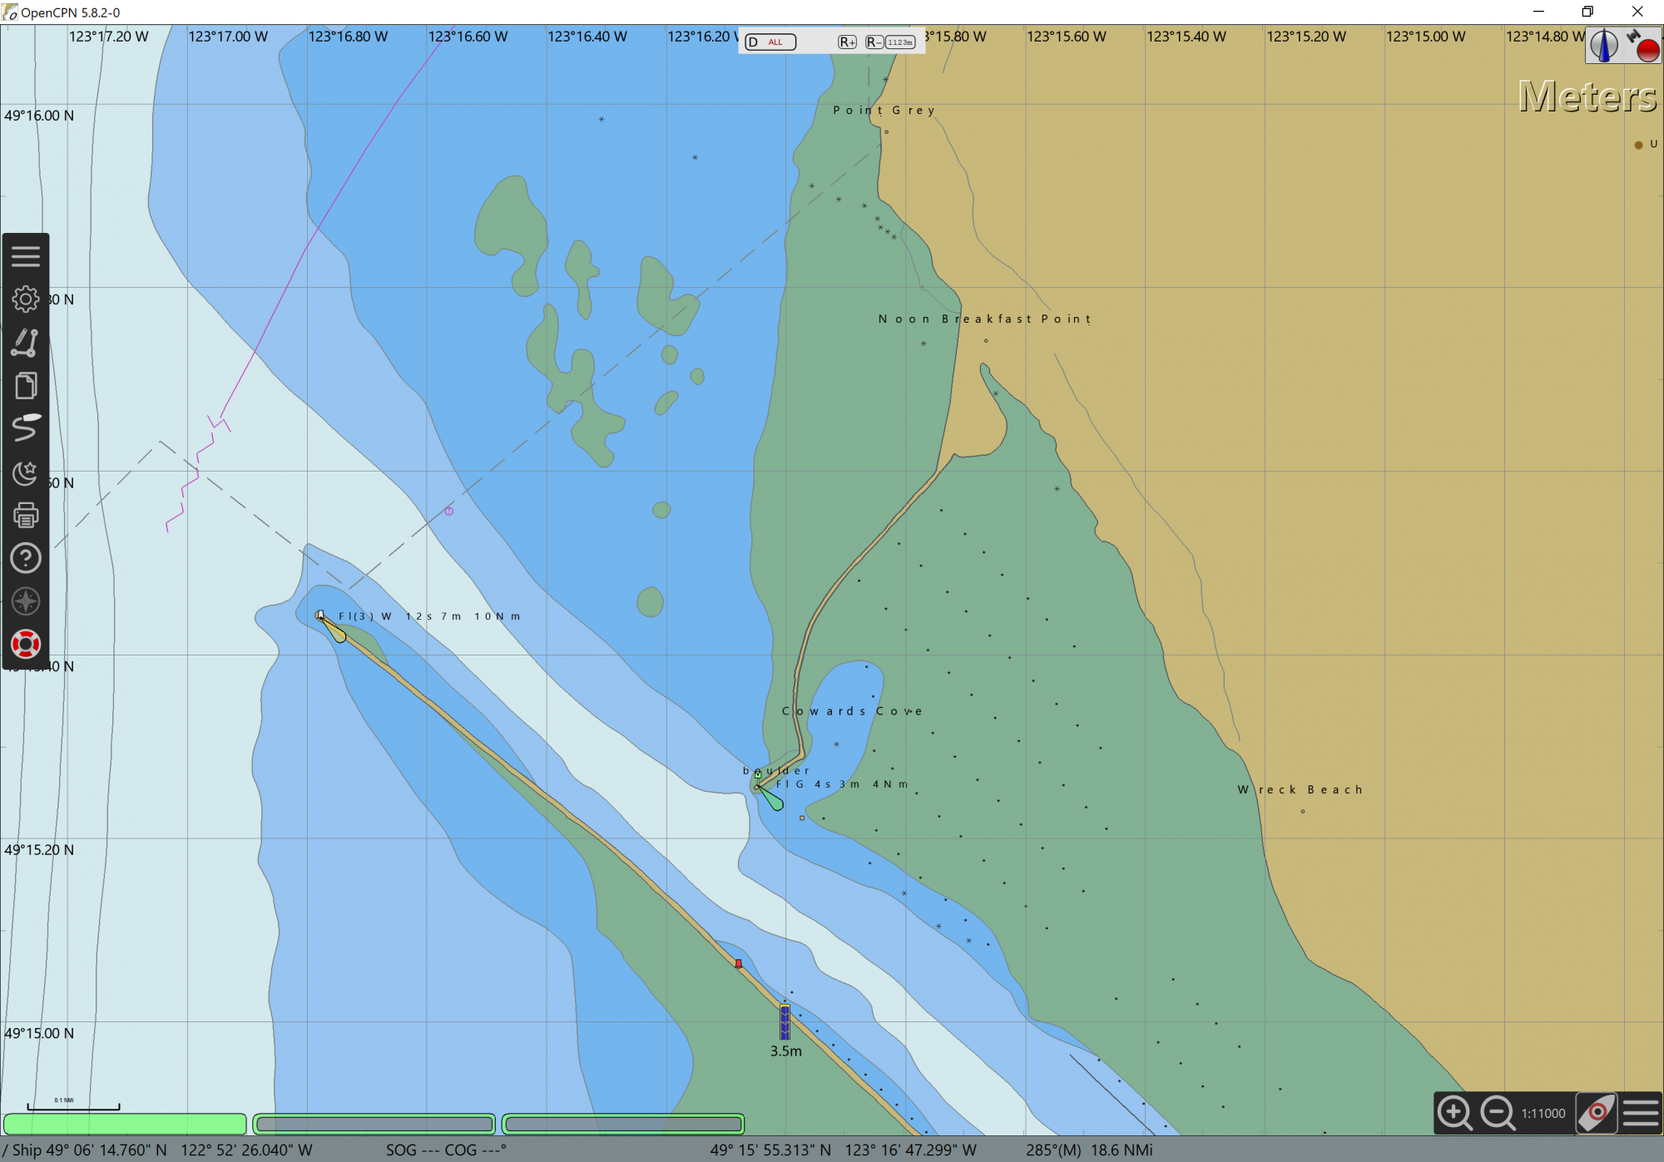Select the third gray chart bar
This screenshot has width=1664, height=1162.
tap(623, 1125)
